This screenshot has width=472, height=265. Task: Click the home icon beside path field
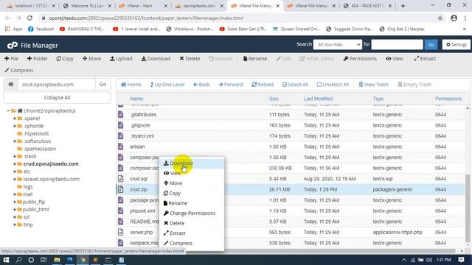point(11,85)
